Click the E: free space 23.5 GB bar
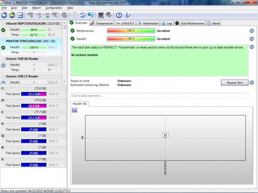The height and width of the screenshot is (193, 258). point(34,118)
